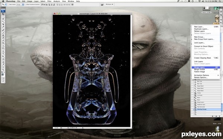
Task: Open the Window menu in menu bar
Action: tap(71, 1)
